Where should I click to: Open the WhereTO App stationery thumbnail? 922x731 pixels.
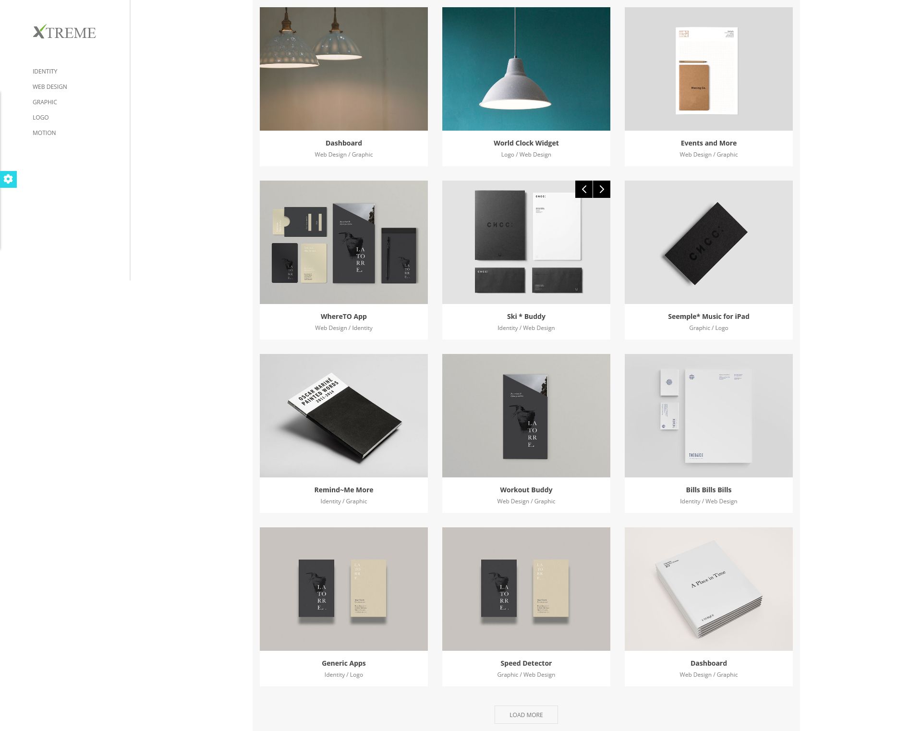[344, 242]
